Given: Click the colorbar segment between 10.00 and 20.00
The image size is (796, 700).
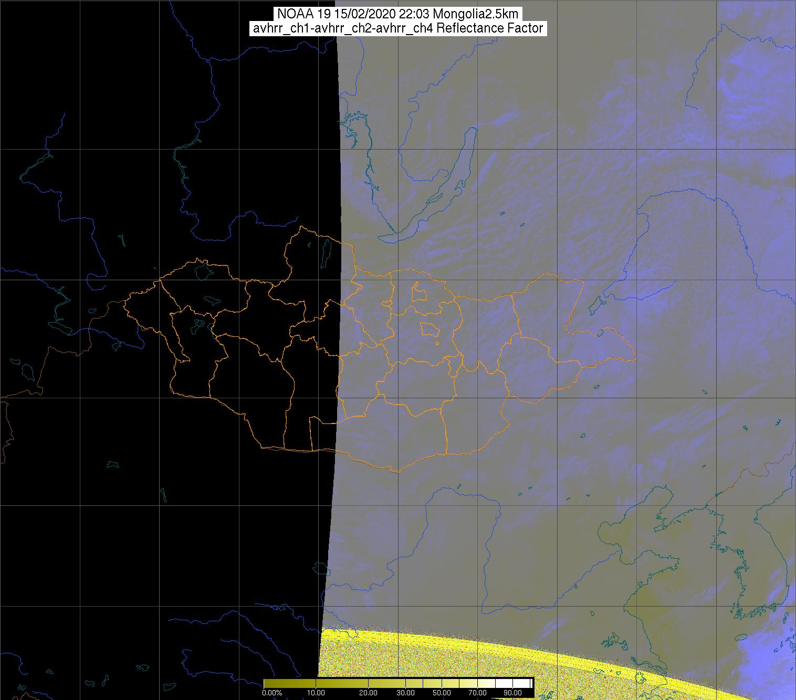Looking at the screenshot, I should 342,683.
